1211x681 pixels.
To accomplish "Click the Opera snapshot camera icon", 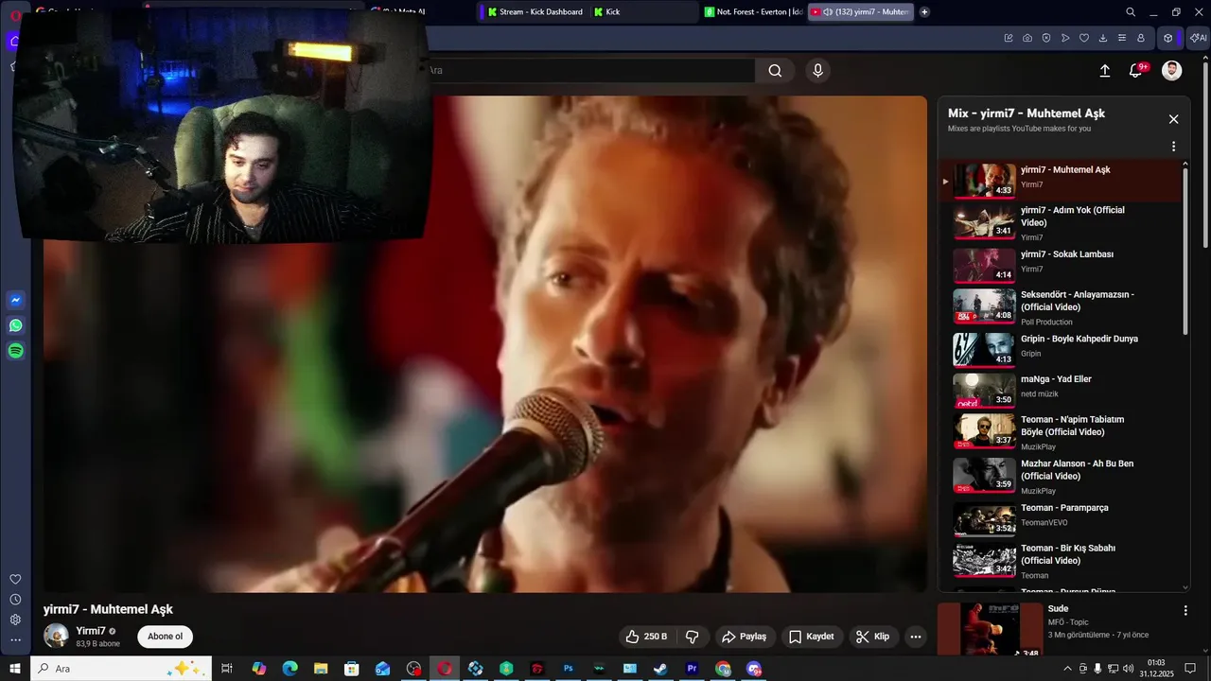I will click(x=1027, y=38).
